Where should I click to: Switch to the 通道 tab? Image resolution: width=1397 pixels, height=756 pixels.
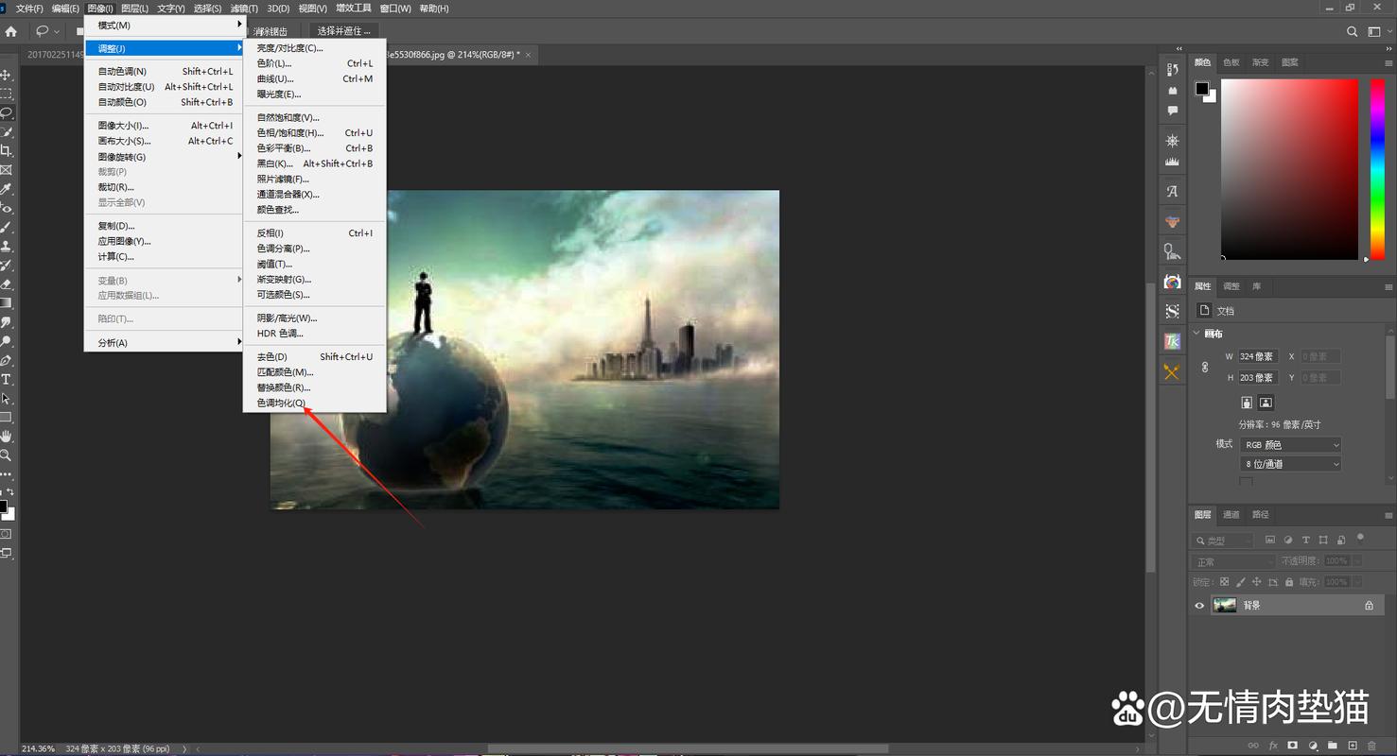[x=1231, y=515]
